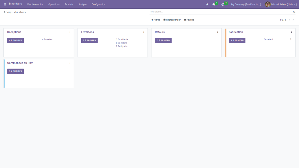Open the chat messages icon
The height and width of the screenshot is (168, 299).
(214, 5)
